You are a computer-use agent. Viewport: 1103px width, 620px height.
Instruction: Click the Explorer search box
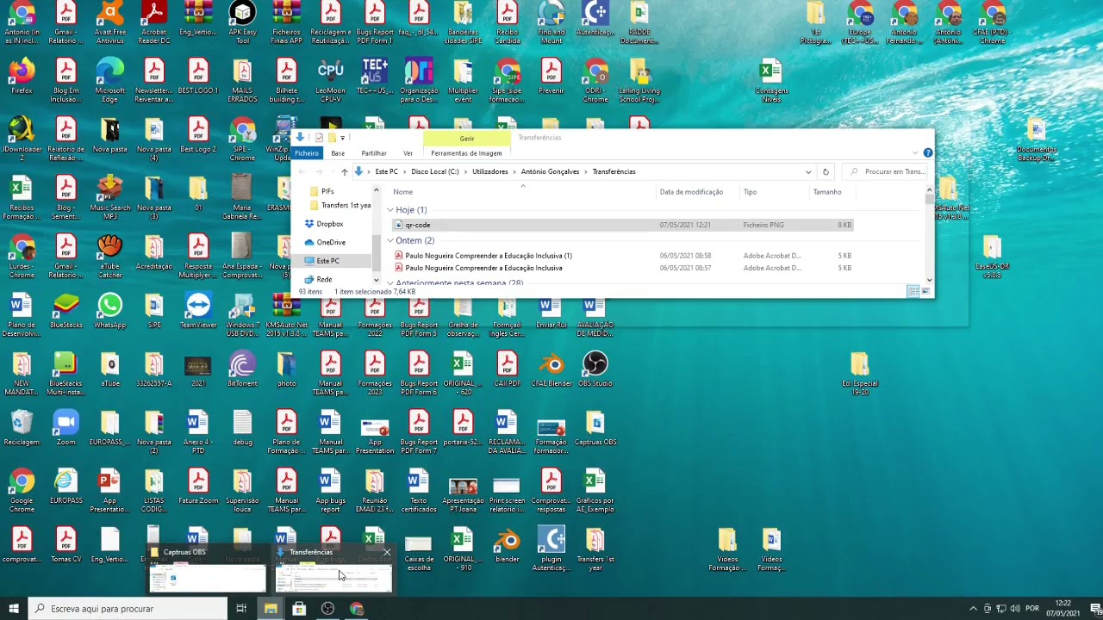coord(884,171)
